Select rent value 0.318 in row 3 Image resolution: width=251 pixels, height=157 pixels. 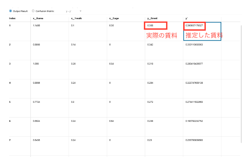(150, 64)
